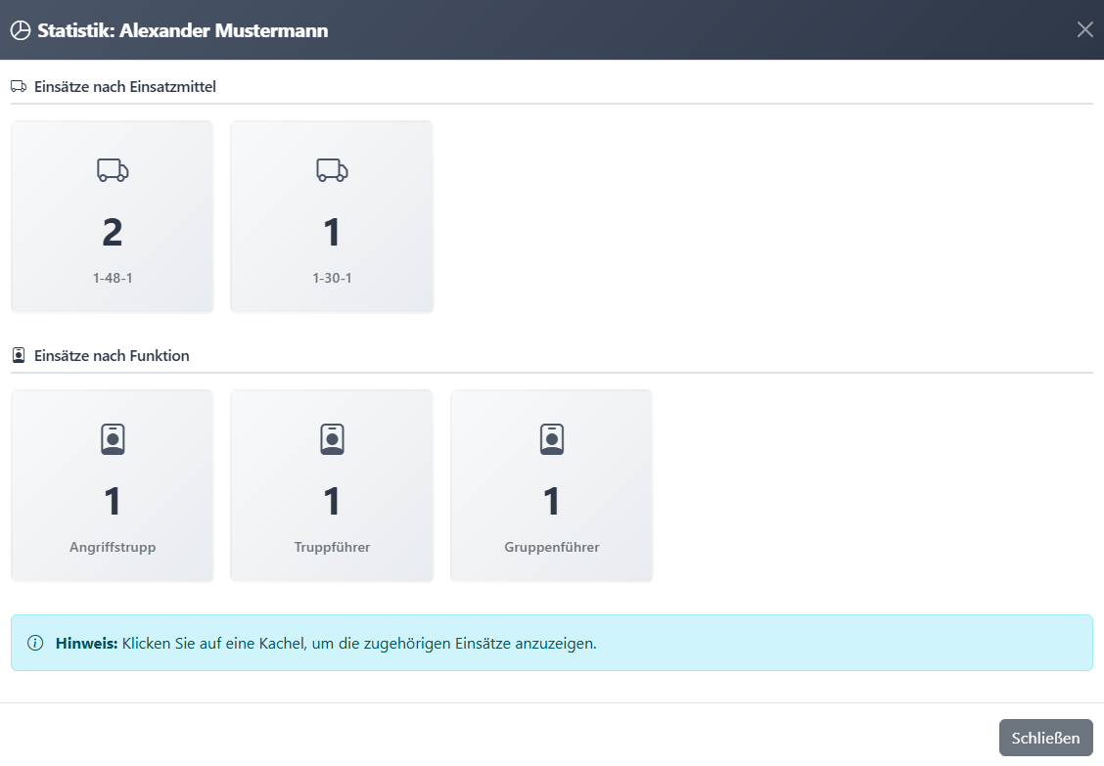Click the info icon in the Hinweis box

tap(35, 643)
